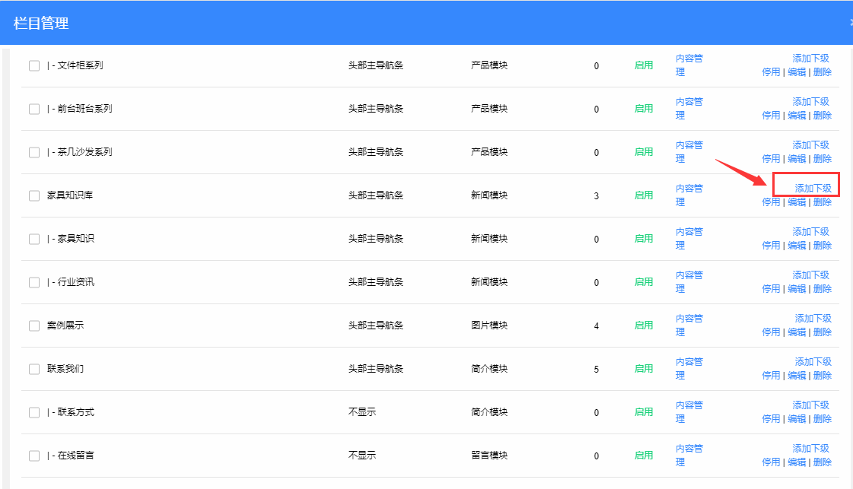853x489 pixels.
Task: Click 删除 for 联系我们 row
Action: (x=822, y=376)
